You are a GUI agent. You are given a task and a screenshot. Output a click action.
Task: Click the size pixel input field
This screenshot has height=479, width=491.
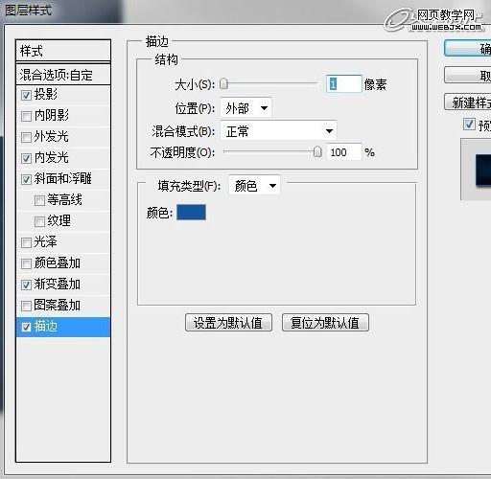pos(344,84)
